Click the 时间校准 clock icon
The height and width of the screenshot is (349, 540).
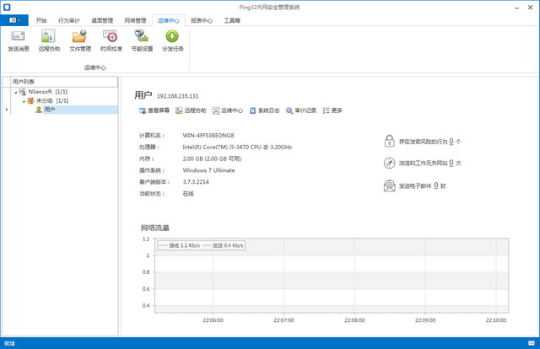click(111, 40)
